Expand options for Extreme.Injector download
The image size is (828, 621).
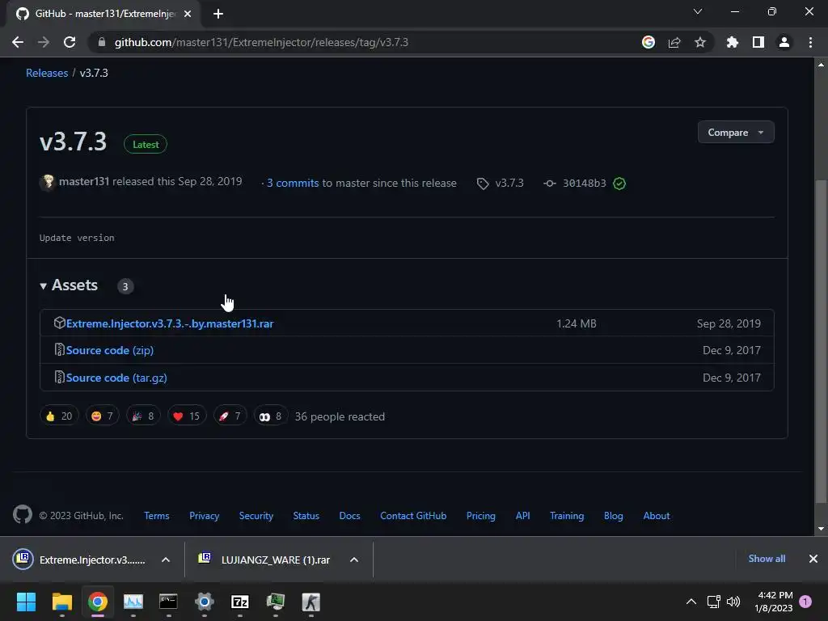tap(166, 560)
